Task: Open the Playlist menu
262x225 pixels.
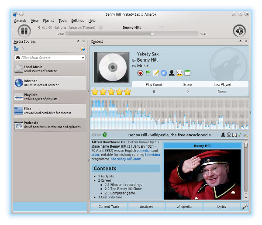Action: coord(48,21)
